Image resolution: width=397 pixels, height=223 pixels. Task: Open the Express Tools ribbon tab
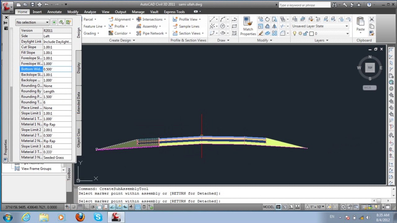pos(174,12)
